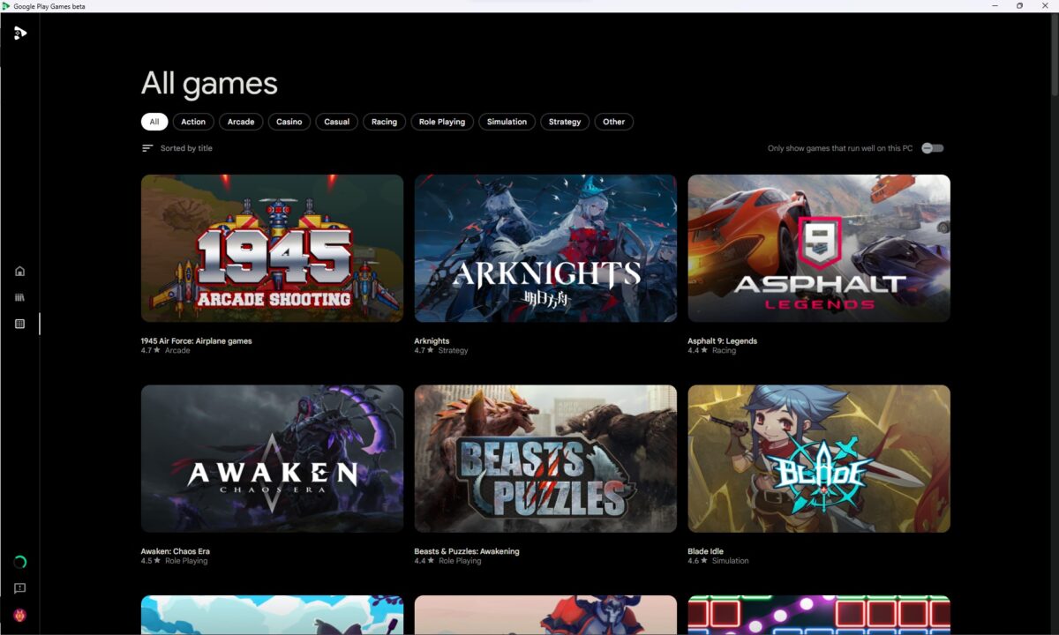This screenshot has height=635, width=1059.
Task: Filter games by Other
Action: (x=614, y=122)
